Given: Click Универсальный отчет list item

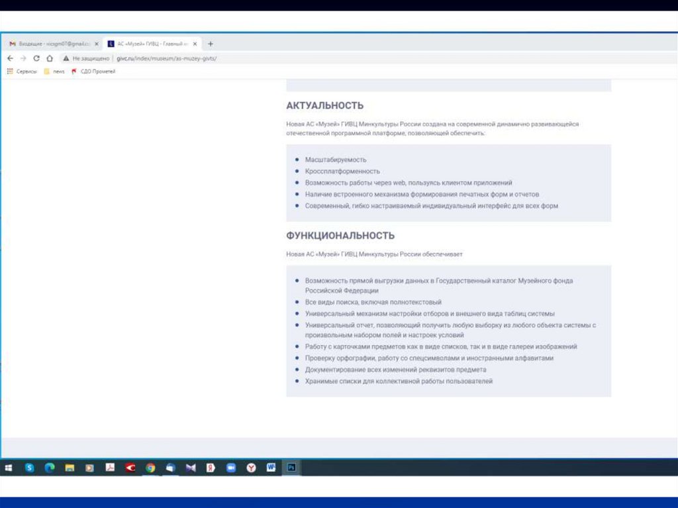Looking at the screenshot, I should click(x=450, y=330).
